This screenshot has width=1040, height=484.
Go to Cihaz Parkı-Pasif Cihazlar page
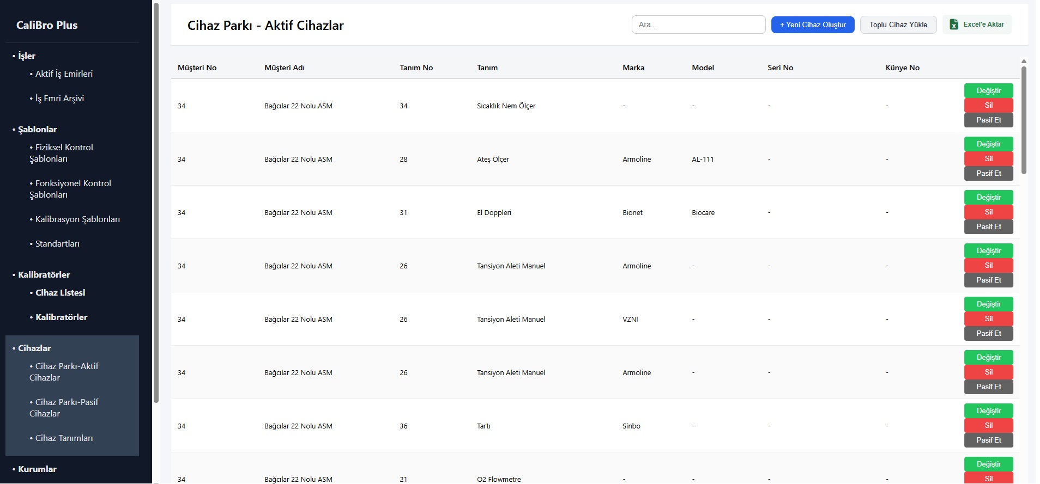pyautogui.click(x=64, y=408)
